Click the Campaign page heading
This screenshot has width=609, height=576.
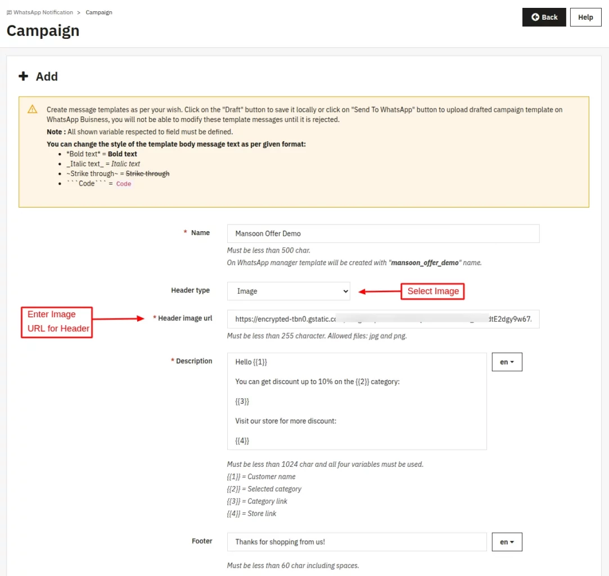click(43, 30)
